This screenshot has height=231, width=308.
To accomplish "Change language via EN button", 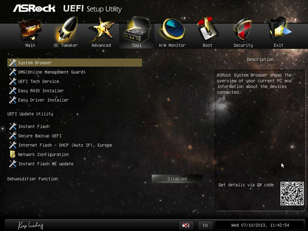I will tap(205, 225).
